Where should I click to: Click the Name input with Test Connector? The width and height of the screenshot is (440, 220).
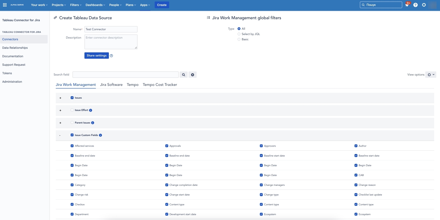tap(111, 29)
